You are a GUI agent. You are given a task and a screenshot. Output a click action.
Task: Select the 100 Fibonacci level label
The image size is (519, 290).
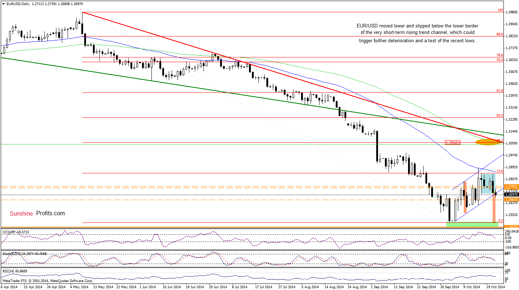click(x=501, y=10)
